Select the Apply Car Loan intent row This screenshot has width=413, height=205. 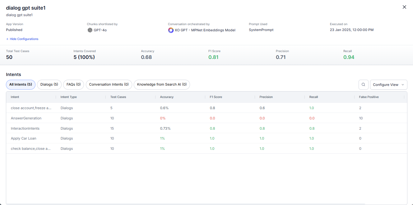[24, 138]
